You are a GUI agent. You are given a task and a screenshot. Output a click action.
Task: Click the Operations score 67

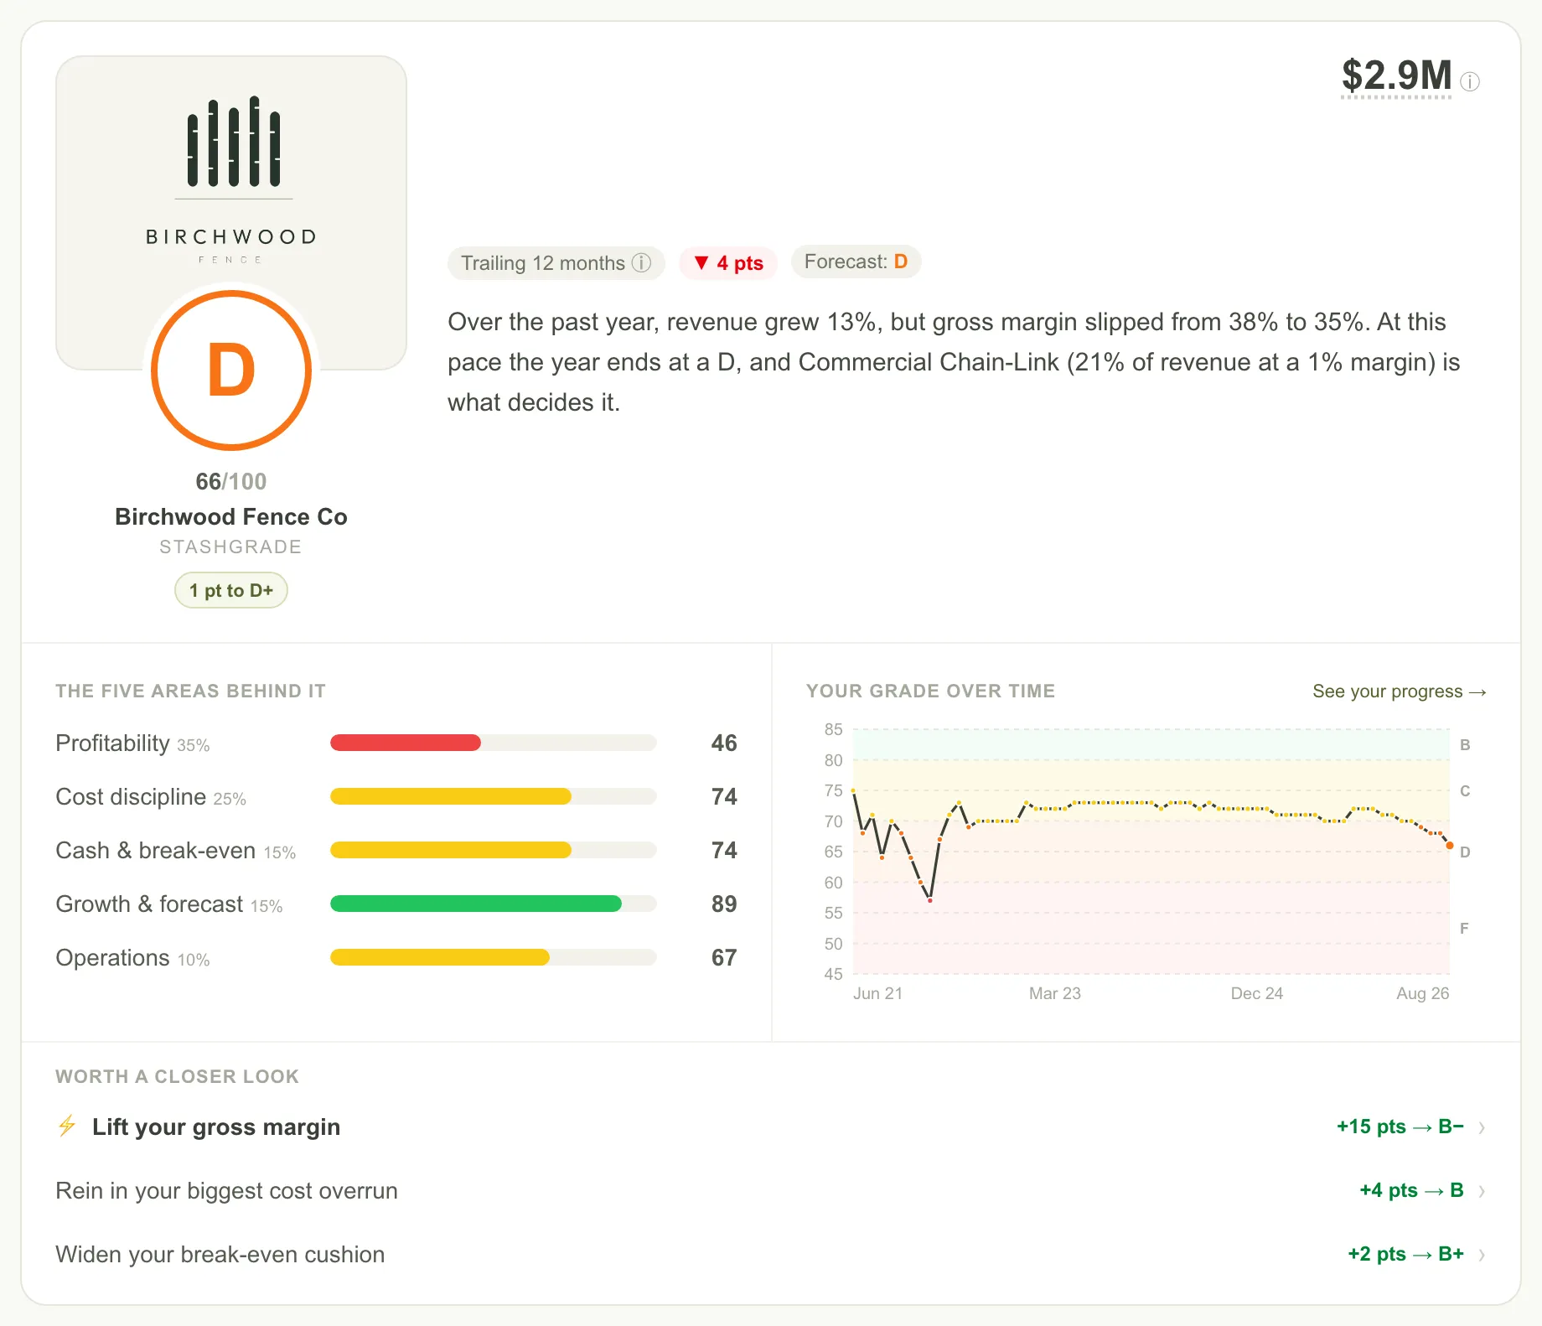click(724, 958)
